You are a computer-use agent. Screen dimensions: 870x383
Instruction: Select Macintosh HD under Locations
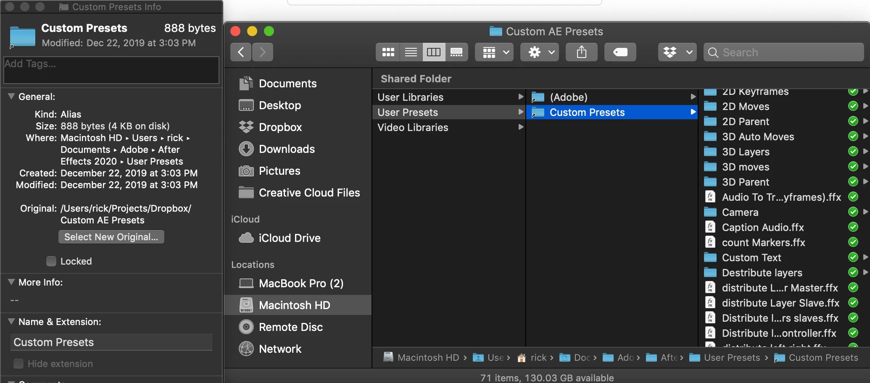[298, 305]
